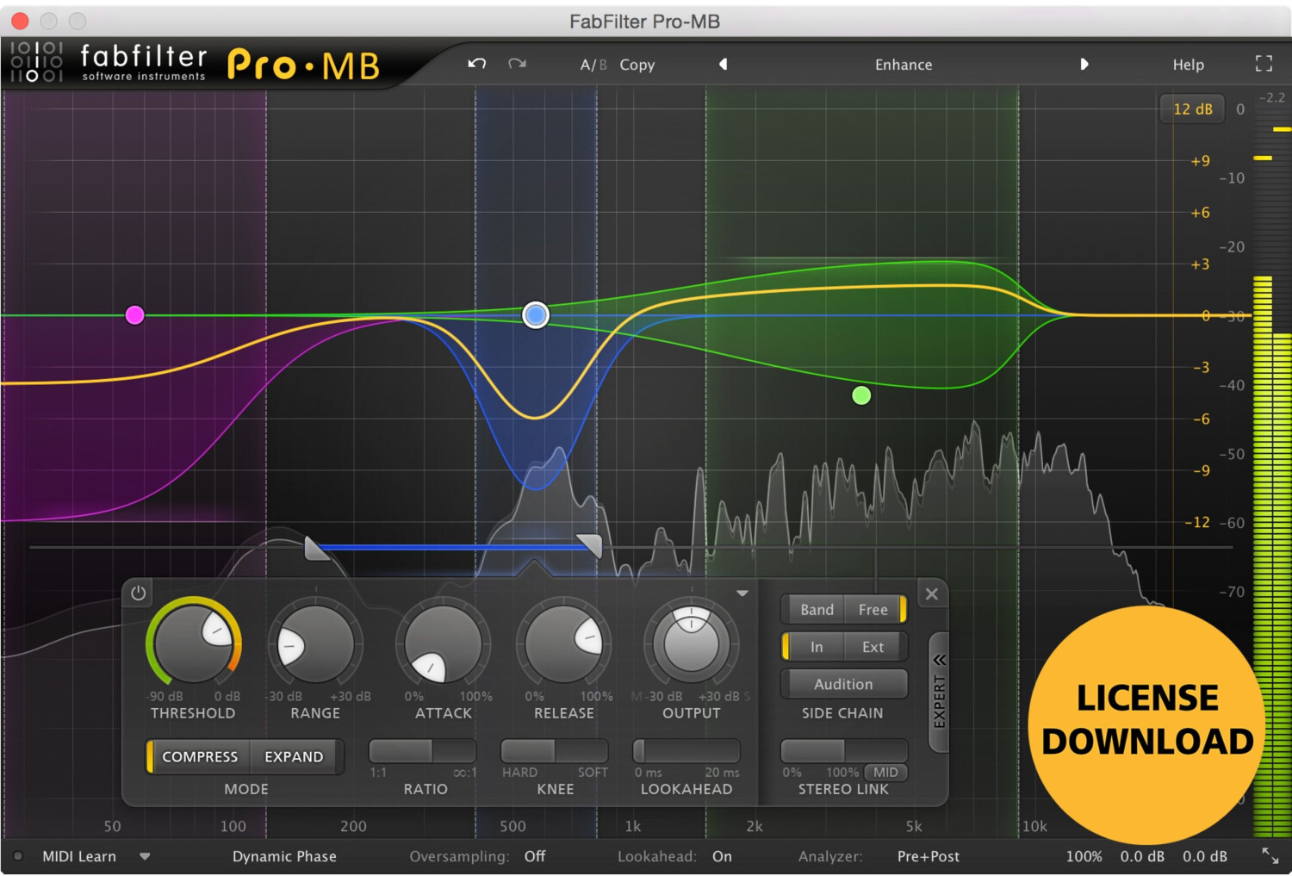Click the Redo arrow icon

click(x=516, y=64)
